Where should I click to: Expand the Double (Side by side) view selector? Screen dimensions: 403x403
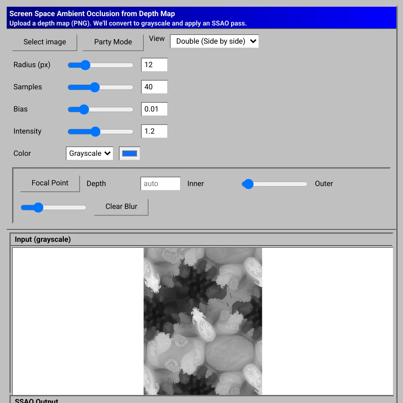(x=214, y=41)
